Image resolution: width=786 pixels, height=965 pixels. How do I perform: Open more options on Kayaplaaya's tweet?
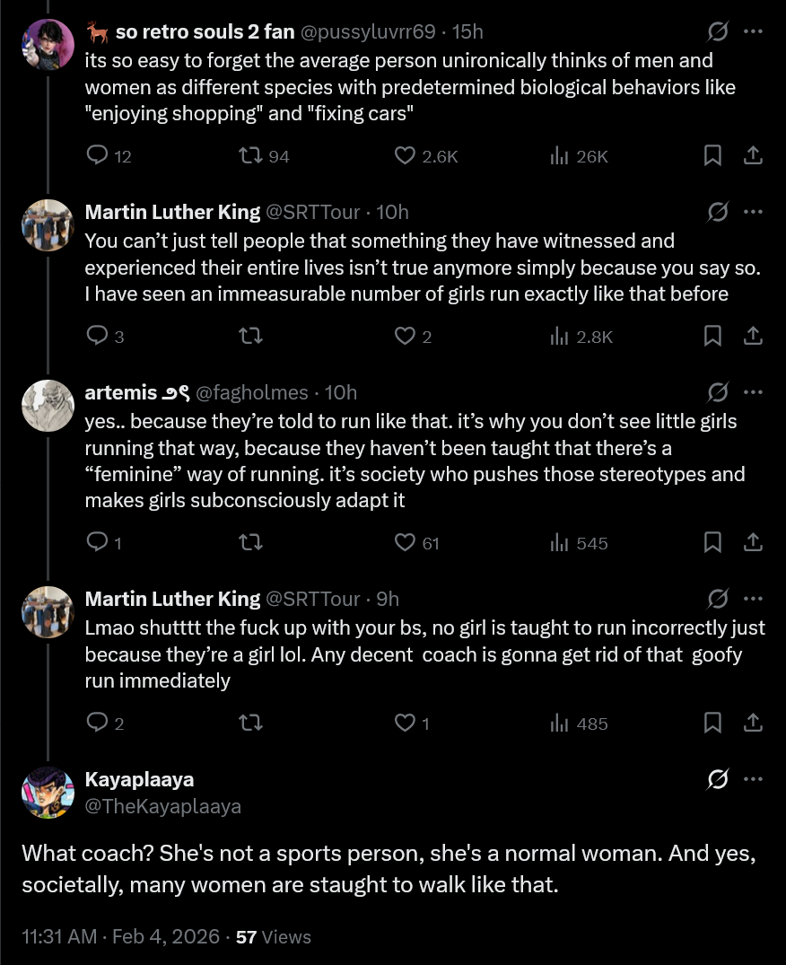pyautogui.click(x=754, y=779)
